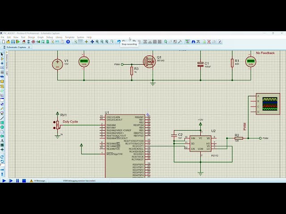Click the oscilloscope instrument
286x214 pixels.
(x=268, y=104)
